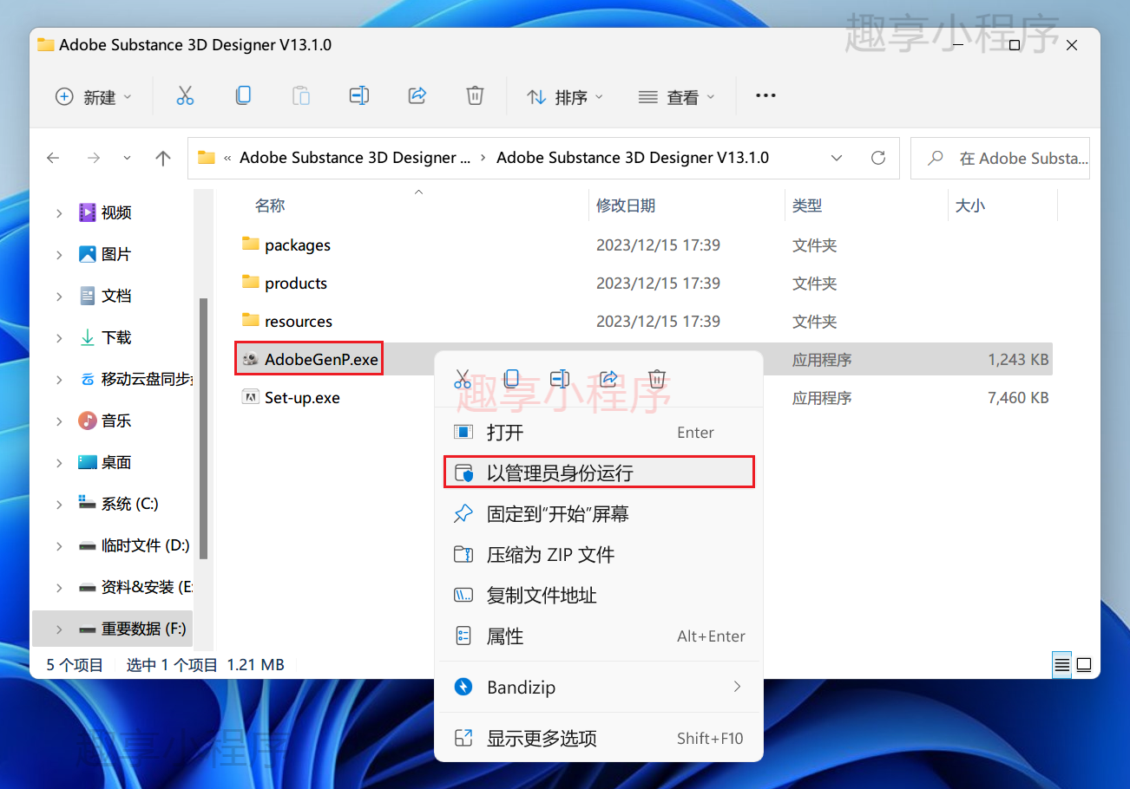Select the Set-up.exe file

(302, 398)
